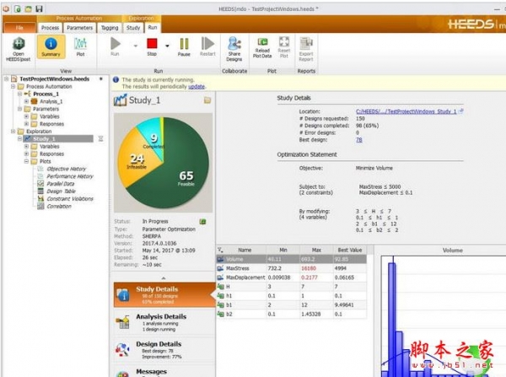Open the Design Table plot item
Screen dimensions: 506x377
62,191
